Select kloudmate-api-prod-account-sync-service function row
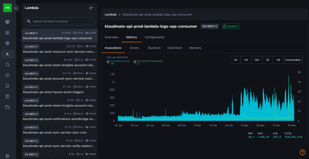 pyautogui.click(x=59, y=76)
